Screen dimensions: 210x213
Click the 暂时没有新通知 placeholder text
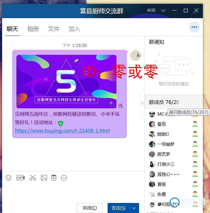coord(174,84)
